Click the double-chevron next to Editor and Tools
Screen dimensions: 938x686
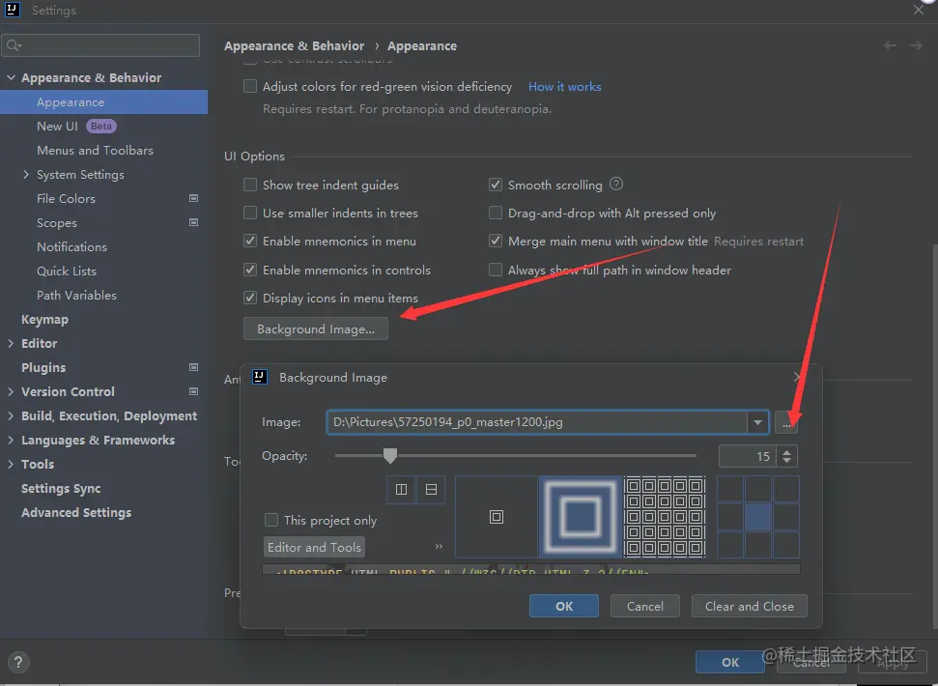tap(439, 546)
